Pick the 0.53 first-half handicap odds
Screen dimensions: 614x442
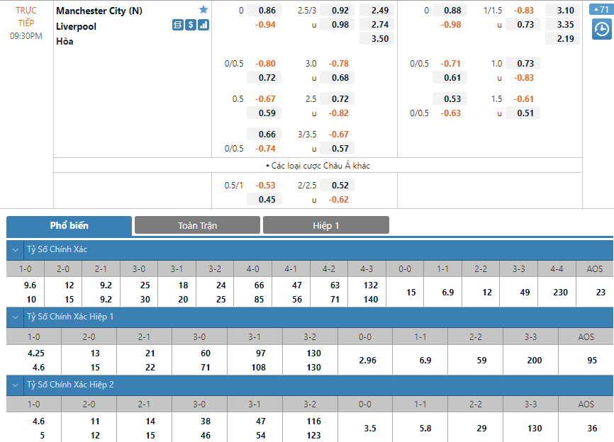[450, 99]
